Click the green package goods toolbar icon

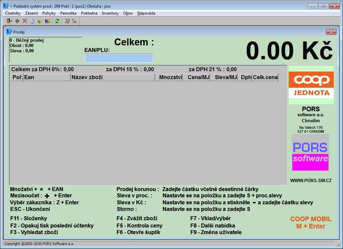coord(40,21)
